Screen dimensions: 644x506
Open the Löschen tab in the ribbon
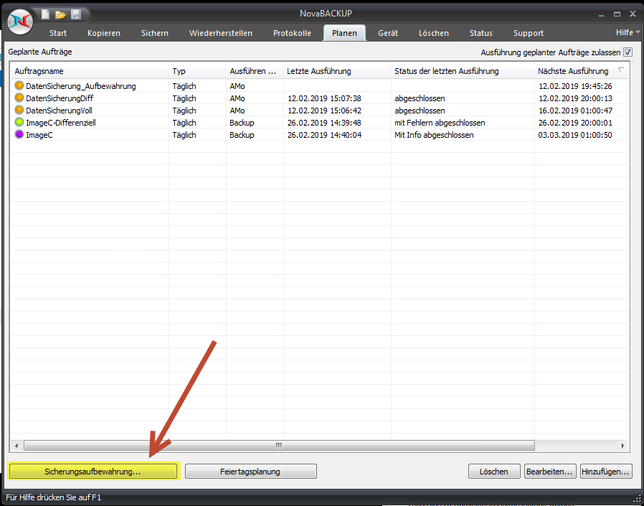tap(434, 33)
